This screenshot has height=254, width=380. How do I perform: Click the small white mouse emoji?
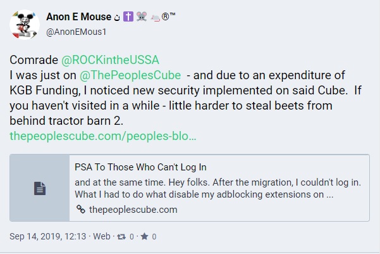[155, 17]
